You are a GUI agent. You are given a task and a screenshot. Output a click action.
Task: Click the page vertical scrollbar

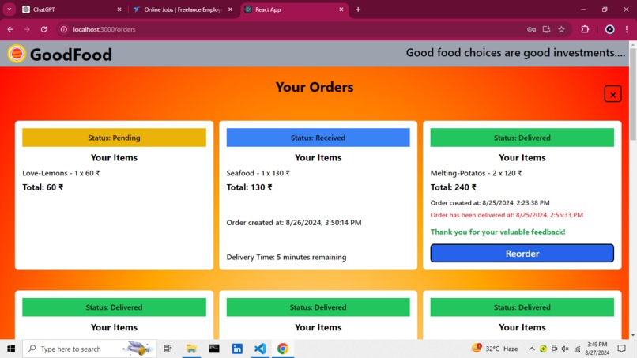coord(633,96)
